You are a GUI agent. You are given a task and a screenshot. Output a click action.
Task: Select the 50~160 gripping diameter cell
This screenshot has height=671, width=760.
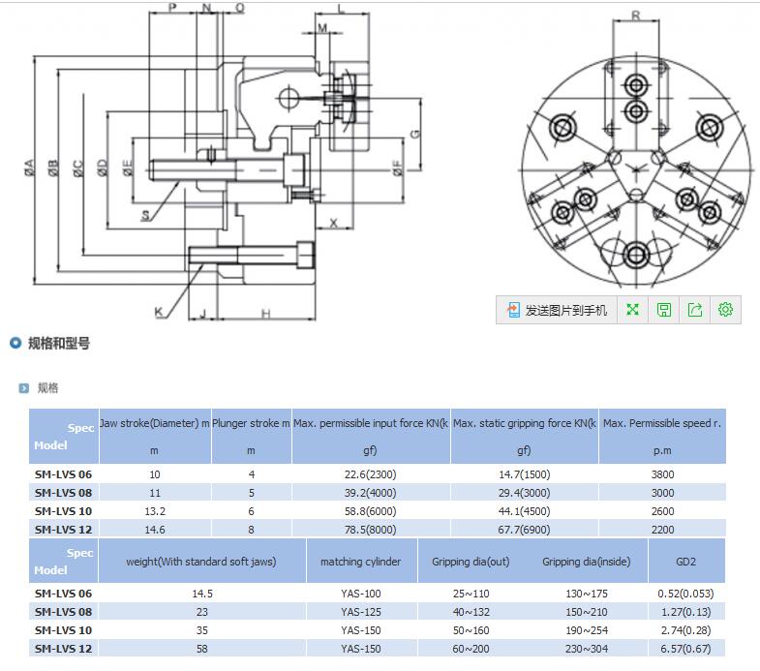pyautogui.click(x=471, y=630)
